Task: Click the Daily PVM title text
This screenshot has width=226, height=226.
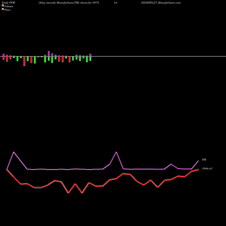Action: (9, 3)
